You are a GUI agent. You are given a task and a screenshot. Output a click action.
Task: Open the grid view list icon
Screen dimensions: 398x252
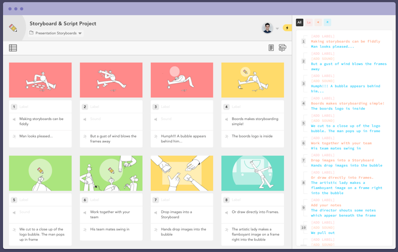13,48
